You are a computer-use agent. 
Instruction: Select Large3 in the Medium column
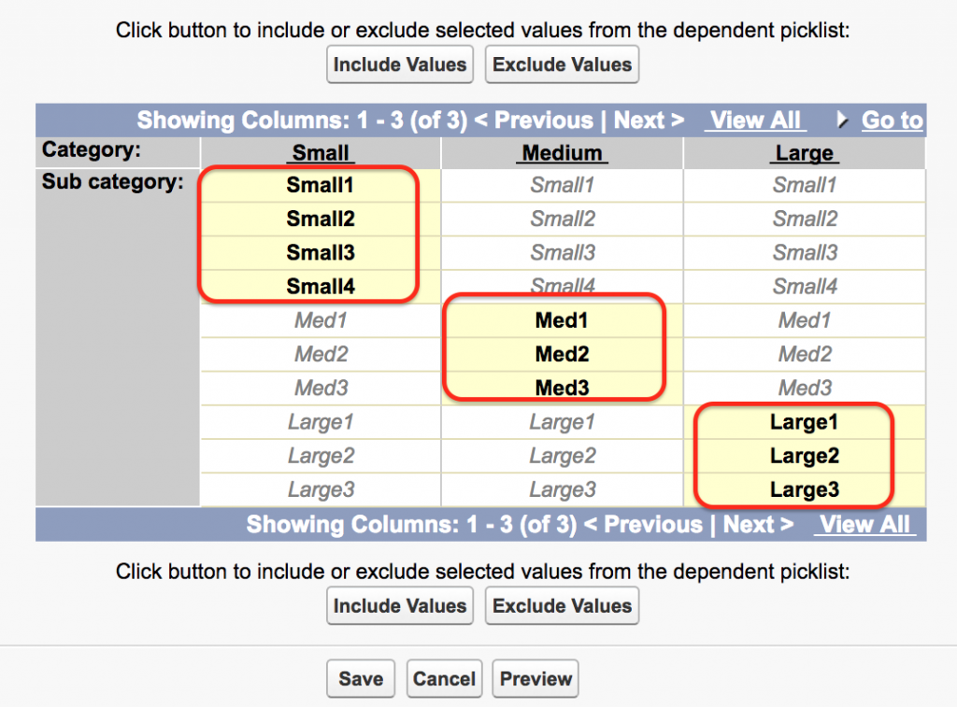[x=562, y=489]
